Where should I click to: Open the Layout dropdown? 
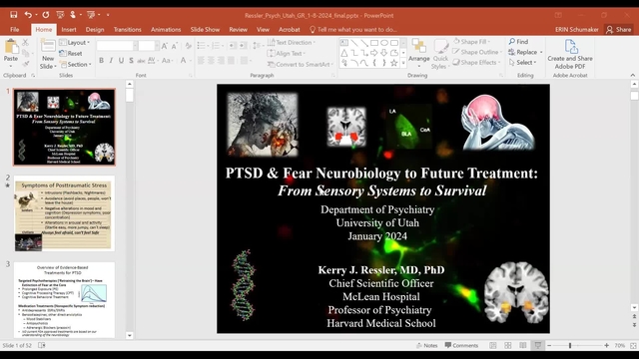click(x=75, y=42)
